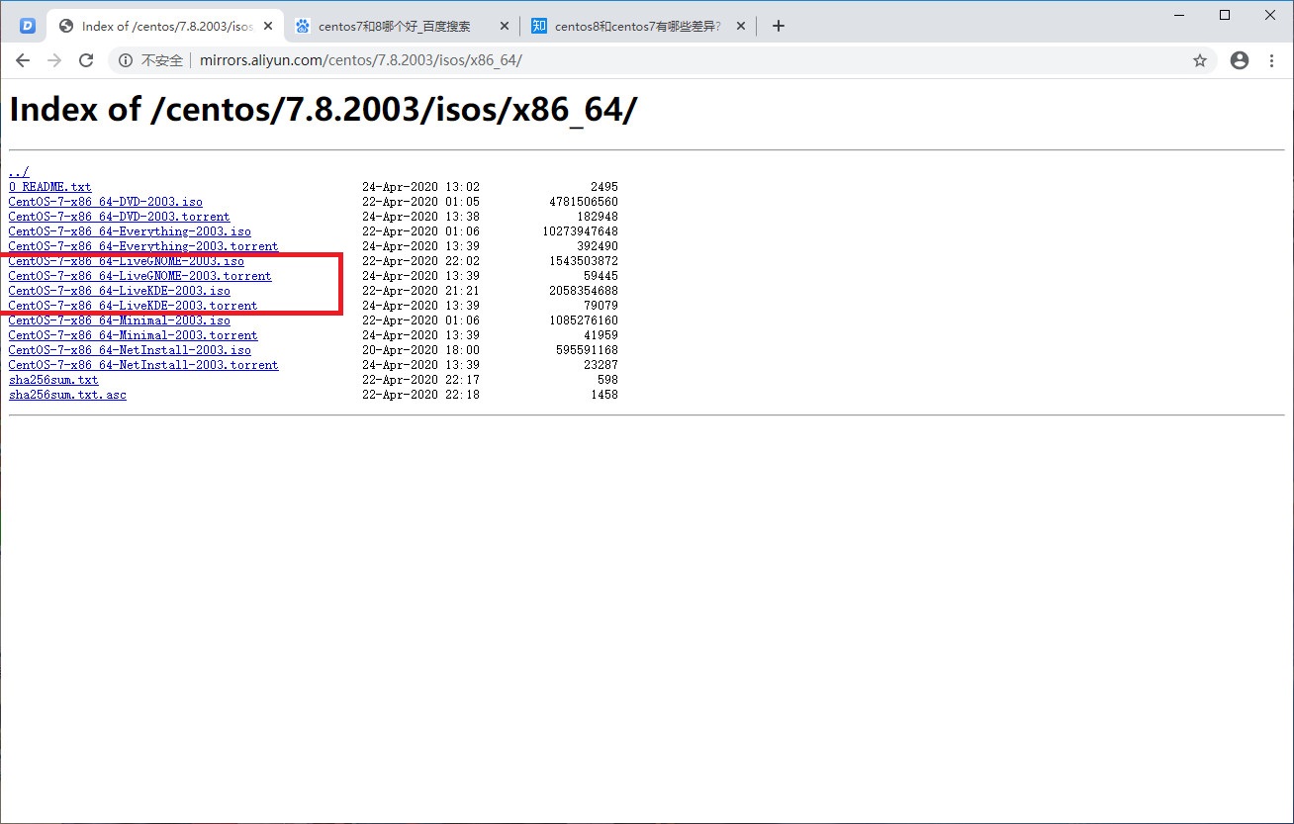1294x824 pixels.
Task: Click file size 10273947648
Action: [581, 231]
